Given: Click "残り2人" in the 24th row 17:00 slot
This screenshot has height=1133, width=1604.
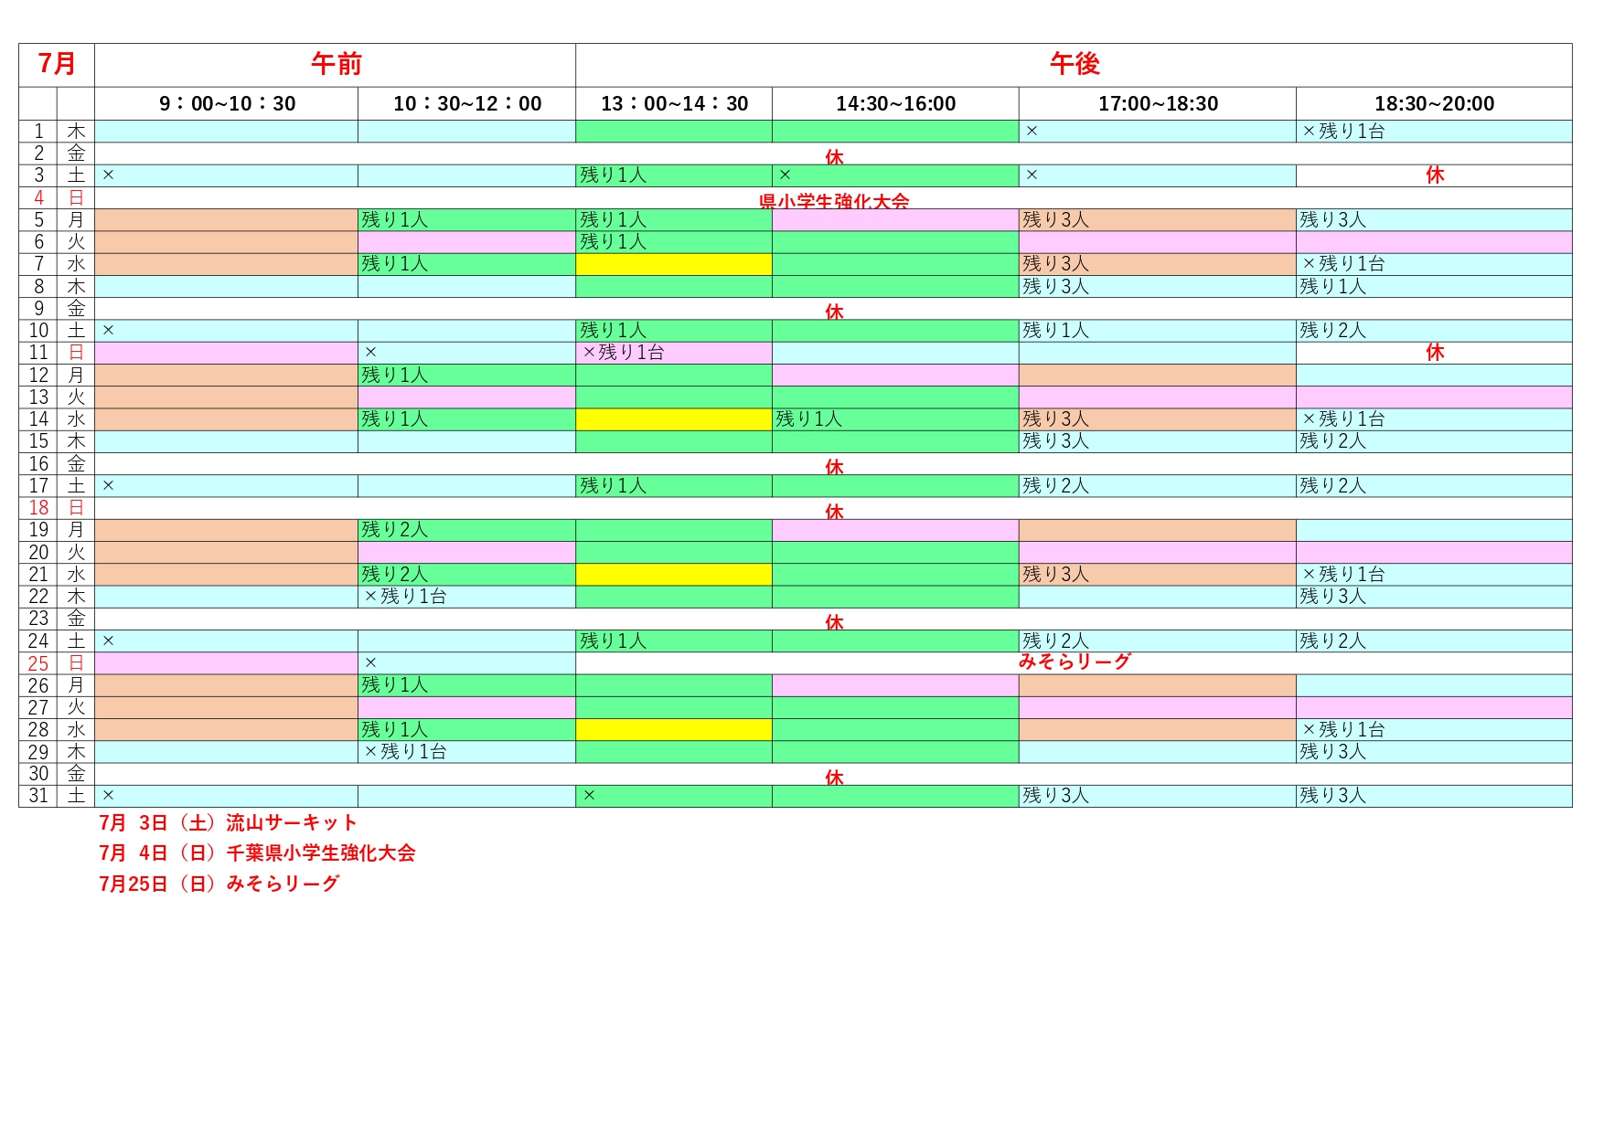Looking at the screenshot, I should [x=1055, y=641].
